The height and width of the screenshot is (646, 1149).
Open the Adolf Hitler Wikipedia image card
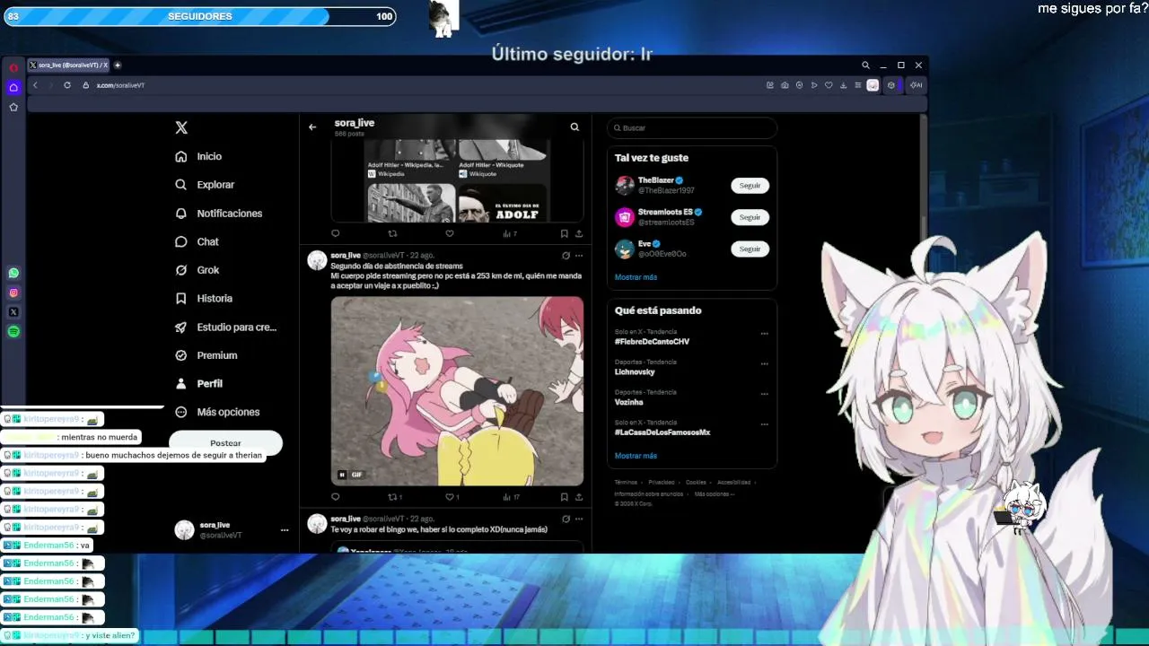410,160
